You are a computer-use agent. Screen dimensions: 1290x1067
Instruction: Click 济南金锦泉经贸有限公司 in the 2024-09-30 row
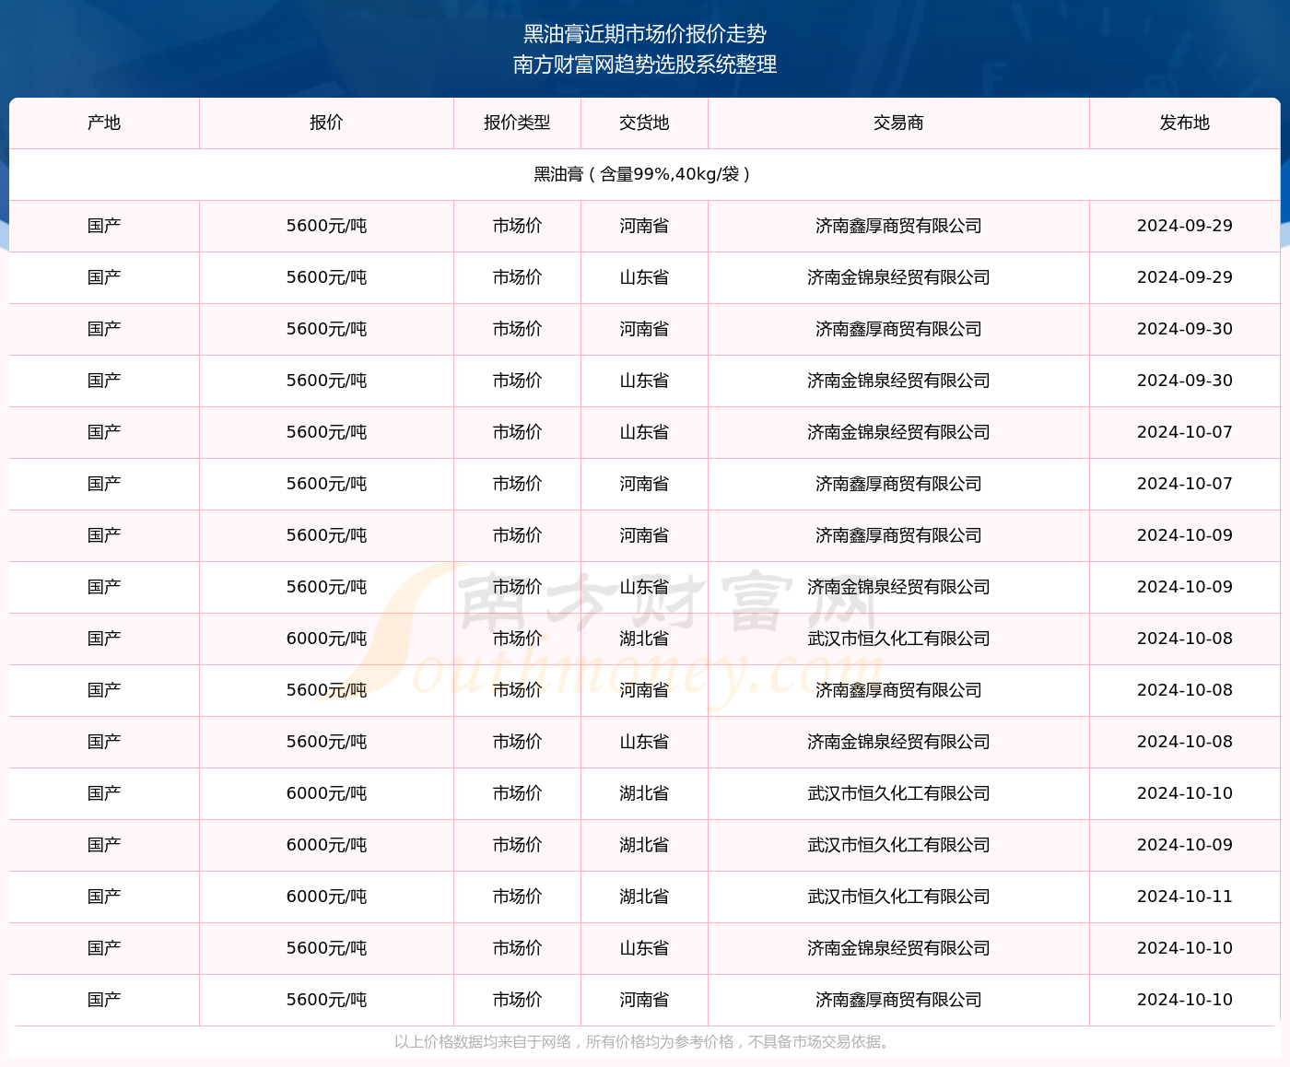pos(898,381)
